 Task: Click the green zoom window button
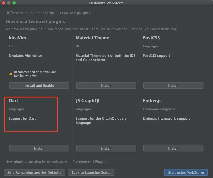click(x=14, y=3)
